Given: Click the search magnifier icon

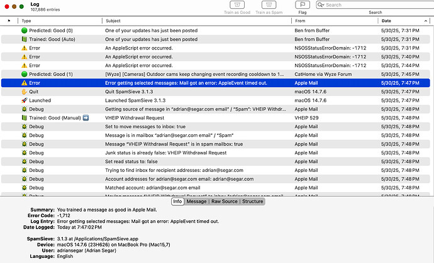Looking at the screenshot, I should (x=321, y=4).
